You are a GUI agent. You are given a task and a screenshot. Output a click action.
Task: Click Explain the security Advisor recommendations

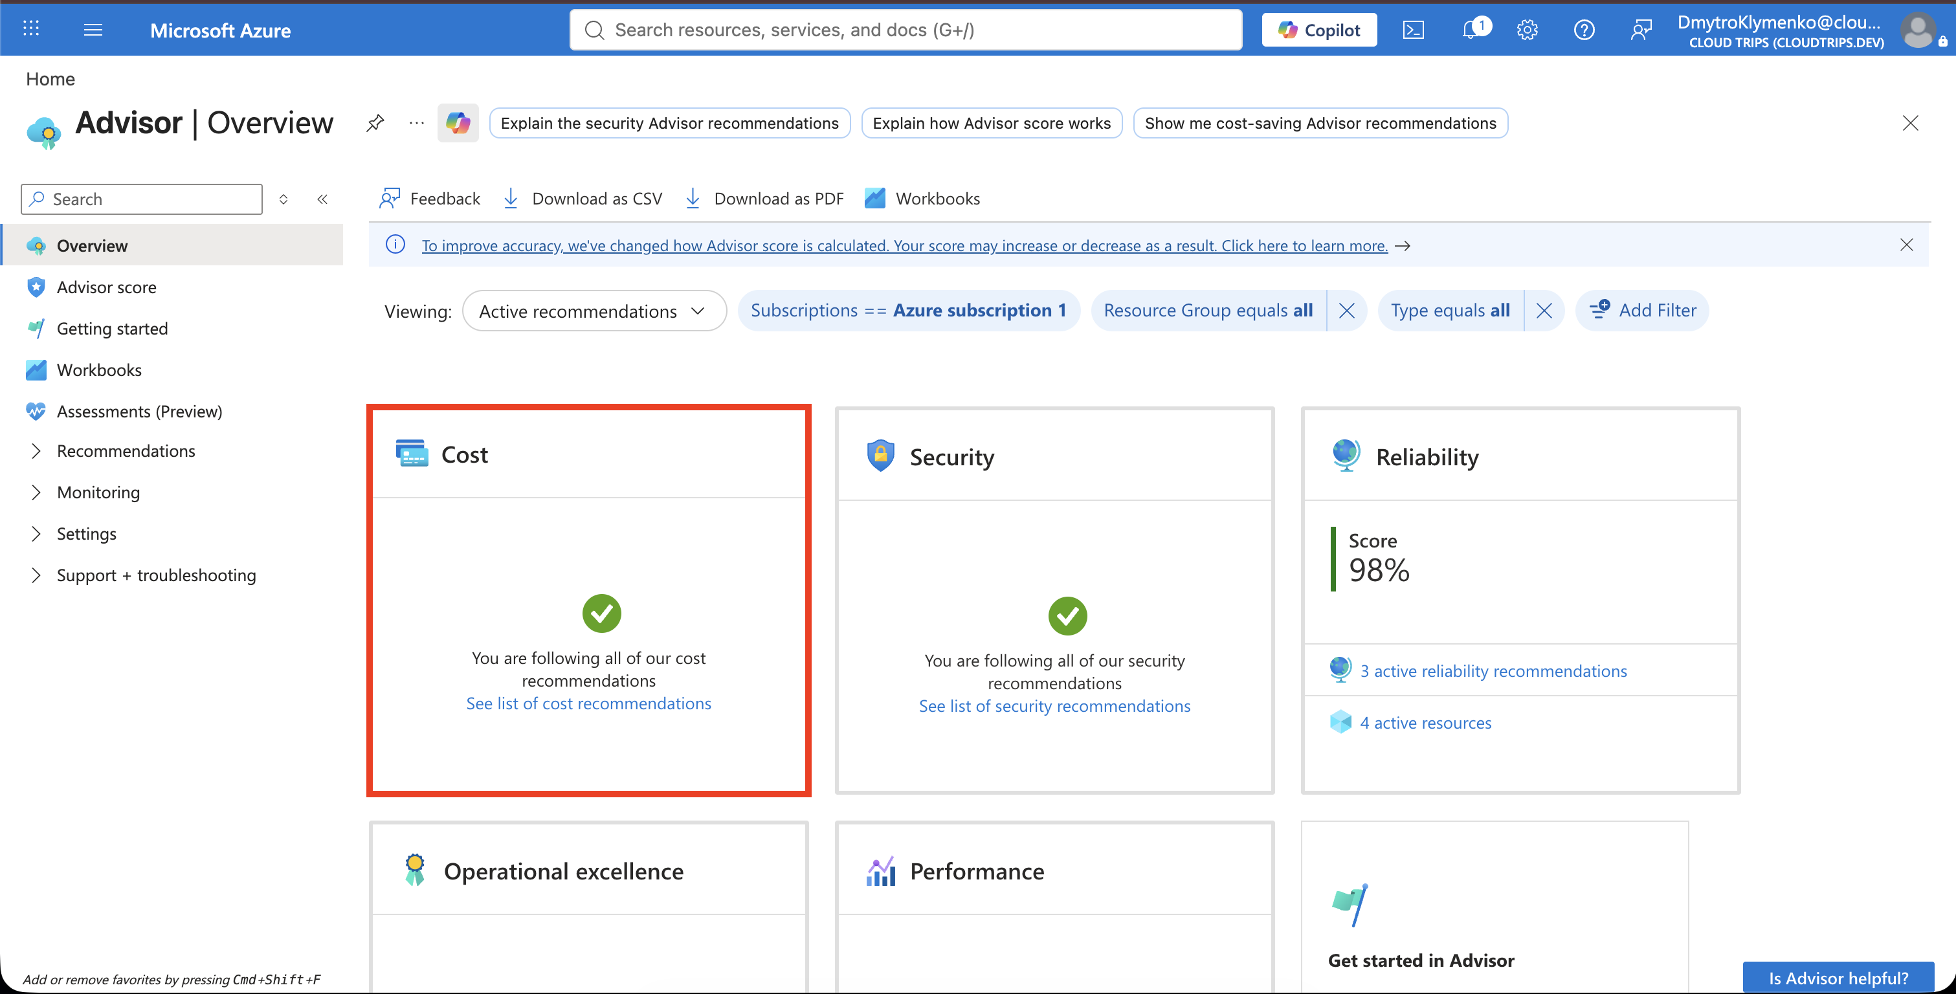point(670,123)
